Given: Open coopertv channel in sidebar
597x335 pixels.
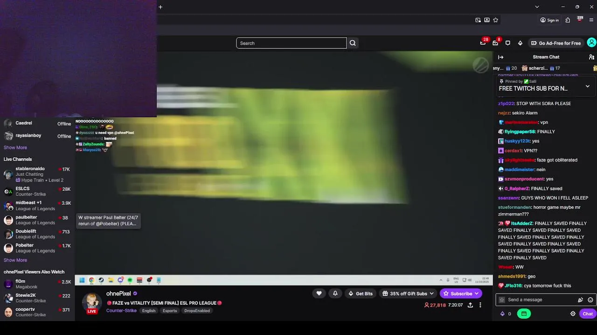Looking at the screenshot, I should [x=37, y=312].
